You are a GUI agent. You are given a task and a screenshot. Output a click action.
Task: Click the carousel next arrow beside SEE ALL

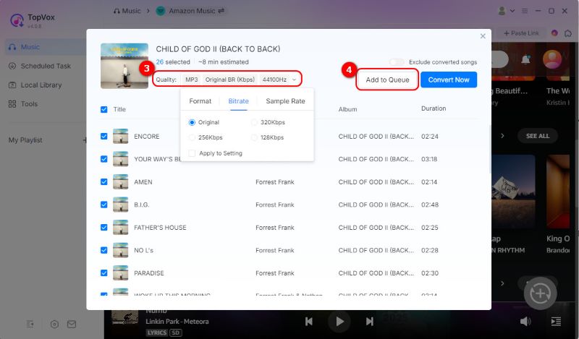(502, 136)
